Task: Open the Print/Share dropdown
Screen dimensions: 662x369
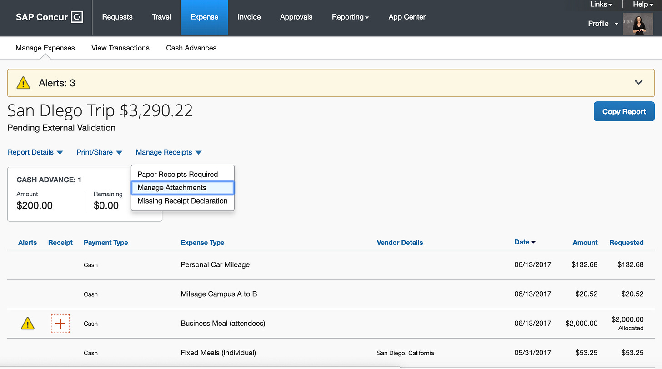Action: tap(99, 152)
